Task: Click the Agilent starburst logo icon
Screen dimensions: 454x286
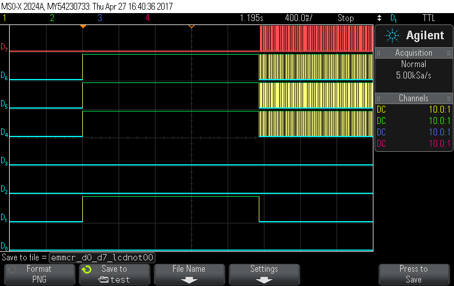Action: tap(392, 35)
